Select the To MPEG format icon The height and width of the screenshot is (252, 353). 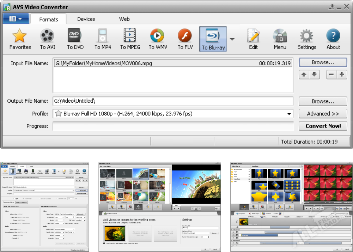(x=130, y=36)
